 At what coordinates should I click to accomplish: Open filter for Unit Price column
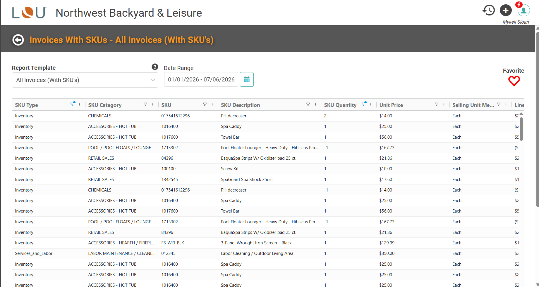click(437, 105)
